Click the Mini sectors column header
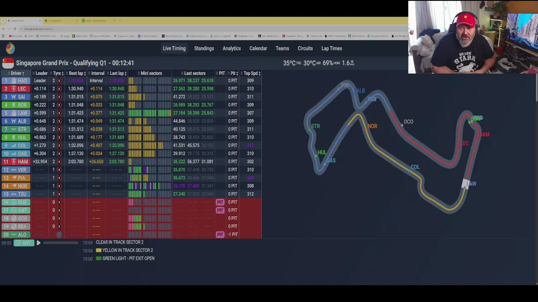The width and height of the screenshot is (538, 302). coord(150,73)
